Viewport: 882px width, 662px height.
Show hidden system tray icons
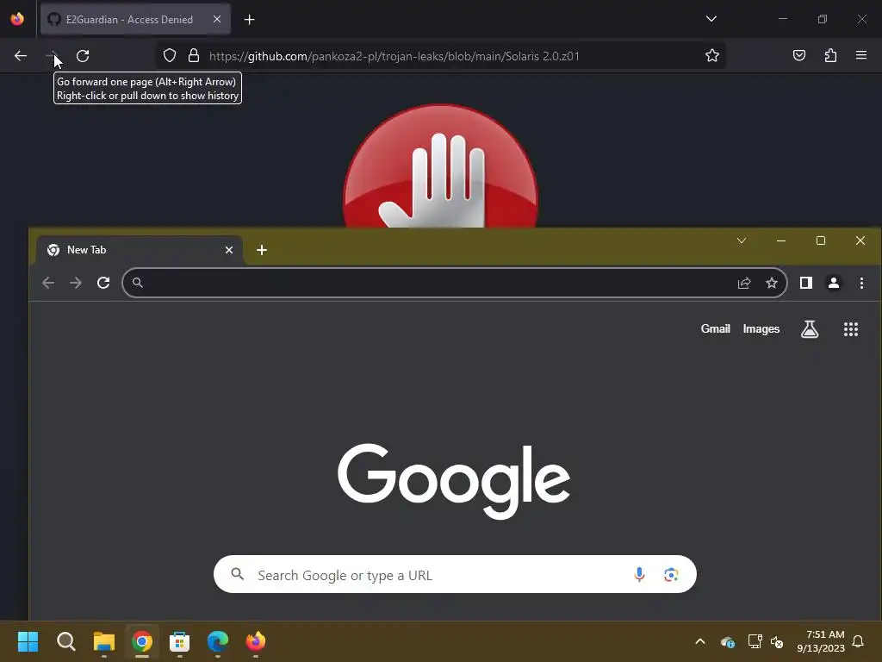[700, 641]
